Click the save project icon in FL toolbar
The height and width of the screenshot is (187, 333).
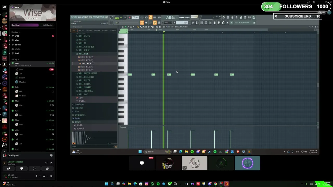tap(241, 17)
